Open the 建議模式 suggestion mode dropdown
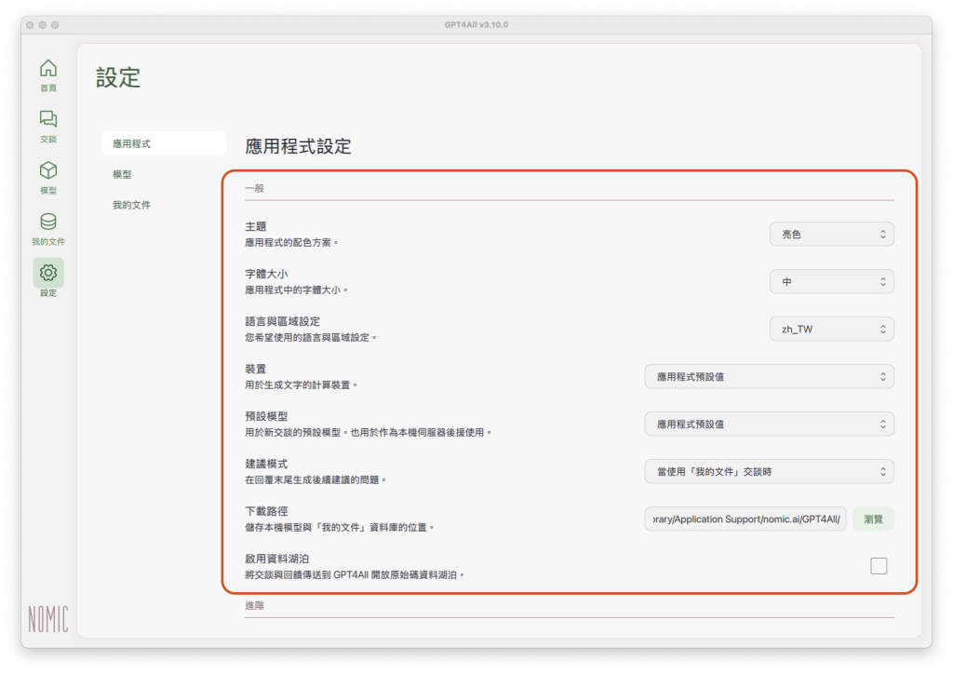953x674 pixels. tap(769, 472)
